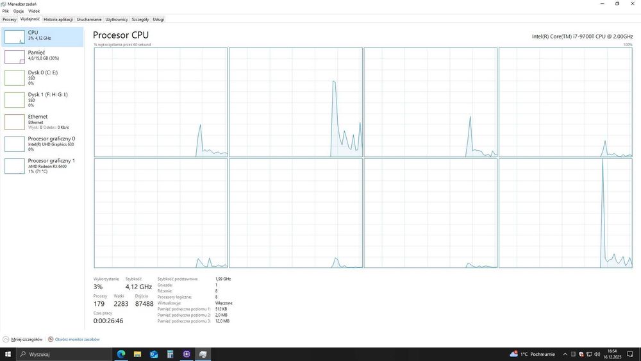Click the resource monitor icon beside Otwórz monitor zasobów
The image size is (641, 361).
51,339
